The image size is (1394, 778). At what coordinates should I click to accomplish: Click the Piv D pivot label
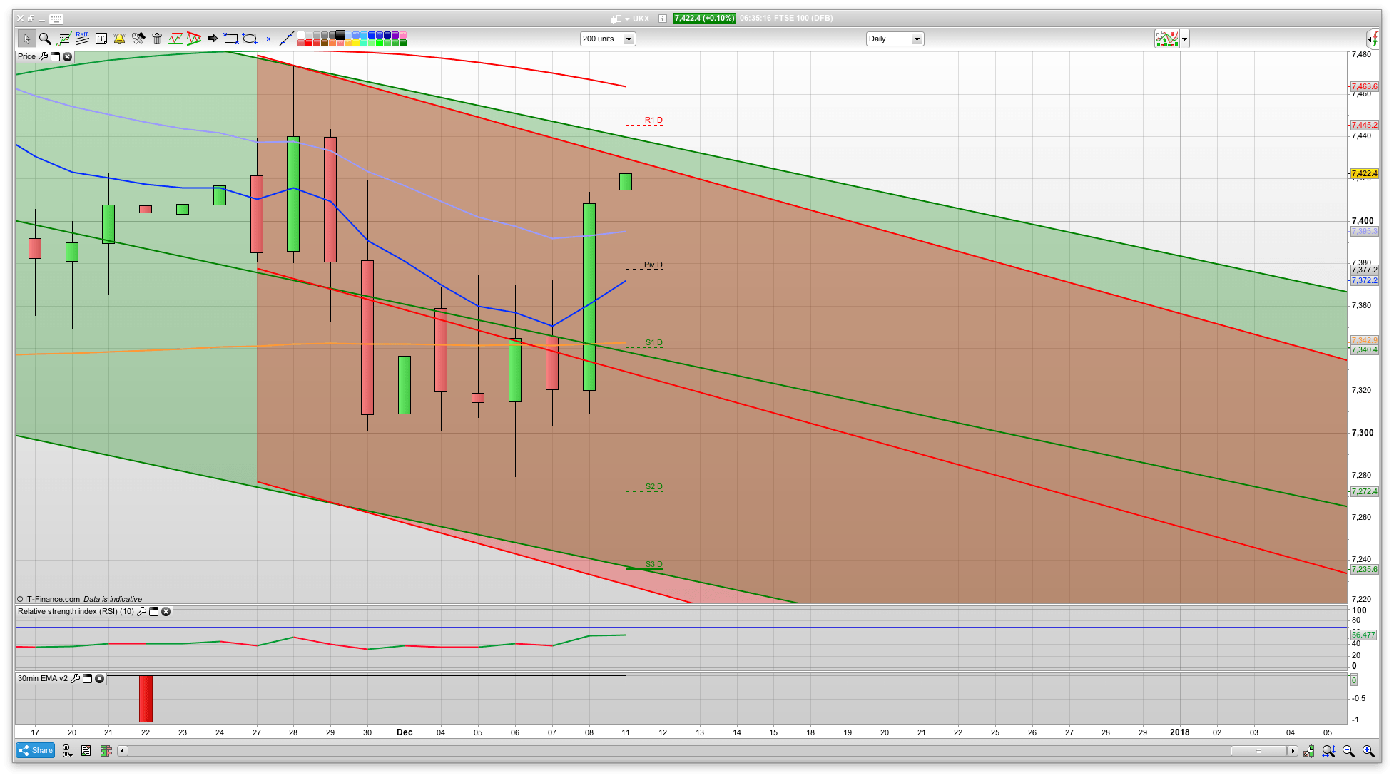point(653,265)
